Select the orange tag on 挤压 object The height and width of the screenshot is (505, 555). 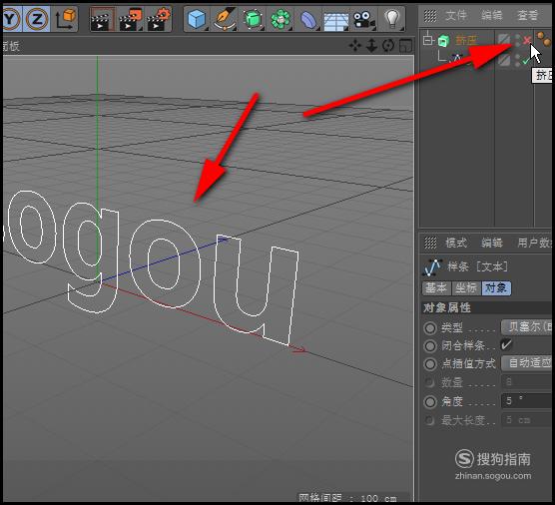(x=544, y=39)
